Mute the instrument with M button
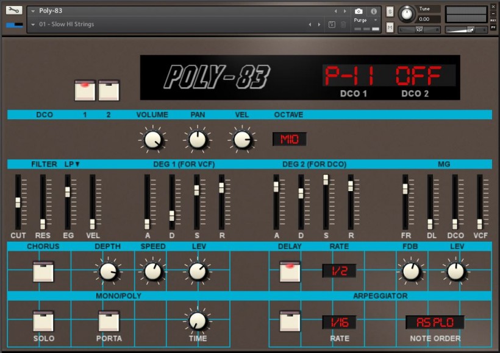Image resolution: width=500 pixels, height=353 pixels. [x=390, y=27]
